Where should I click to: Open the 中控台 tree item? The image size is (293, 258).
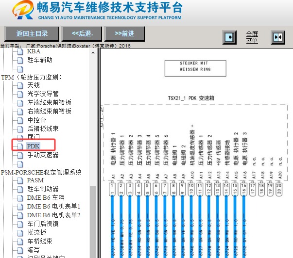(36, 120)
